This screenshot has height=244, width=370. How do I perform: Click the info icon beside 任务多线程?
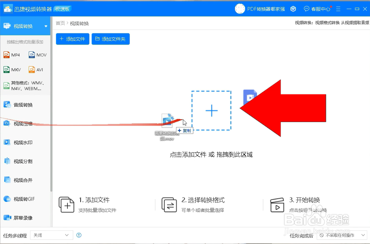pyautogui.click(x=80, y=235)
